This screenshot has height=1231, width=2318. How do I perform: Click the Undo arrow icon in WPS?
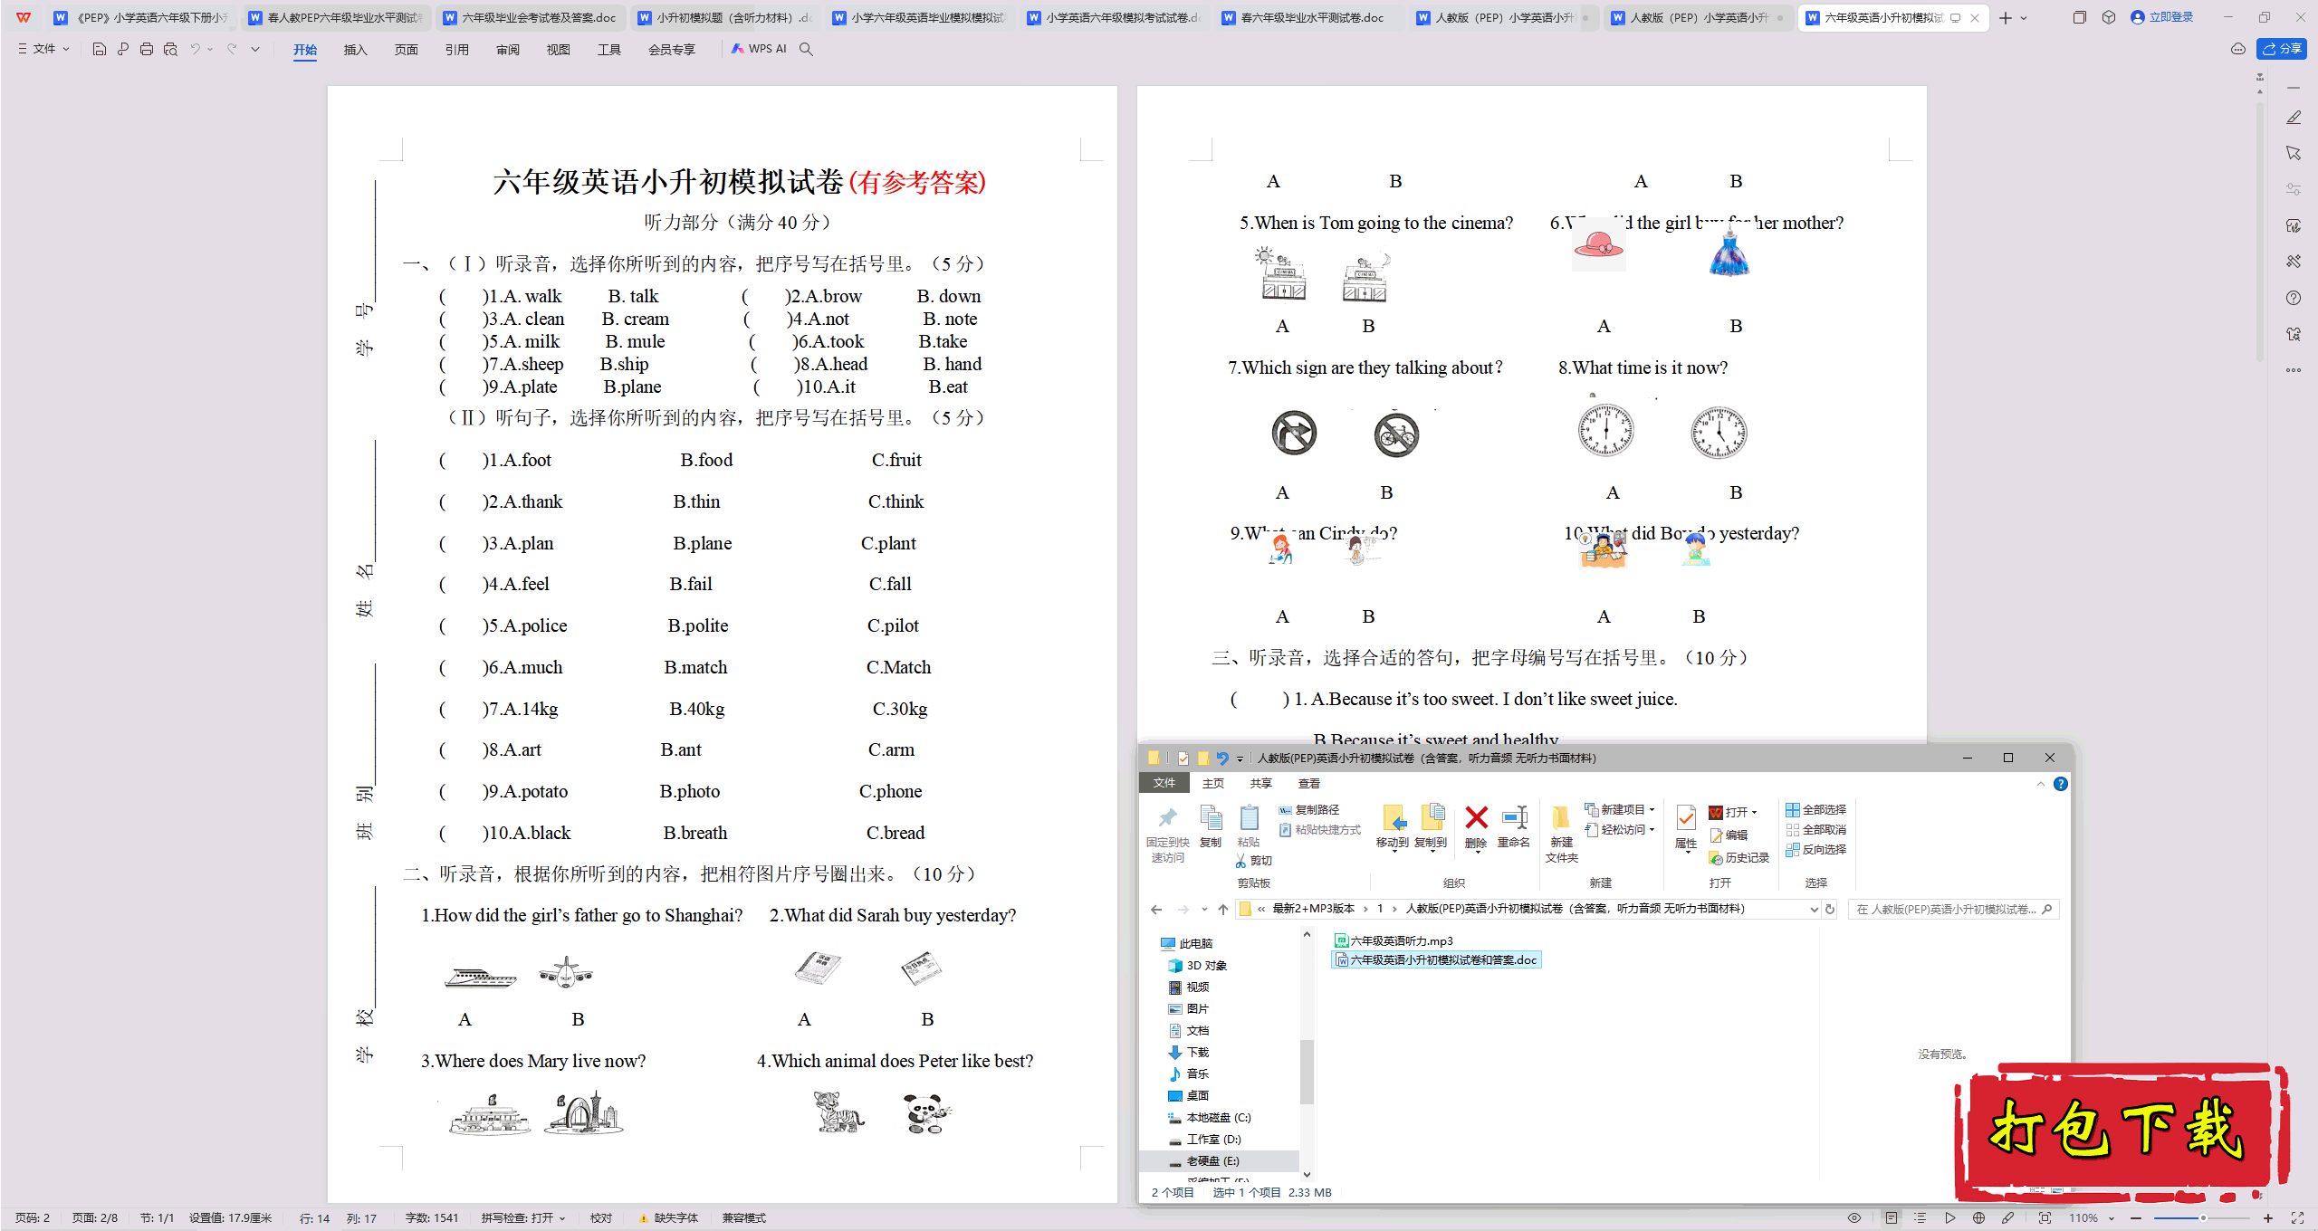[194, 49]
